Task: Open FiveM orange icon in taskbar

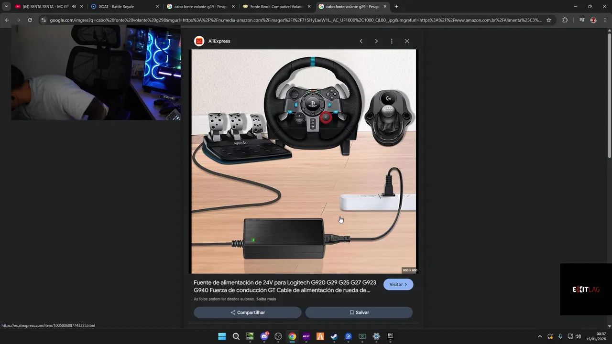Action: coord(320,336)
